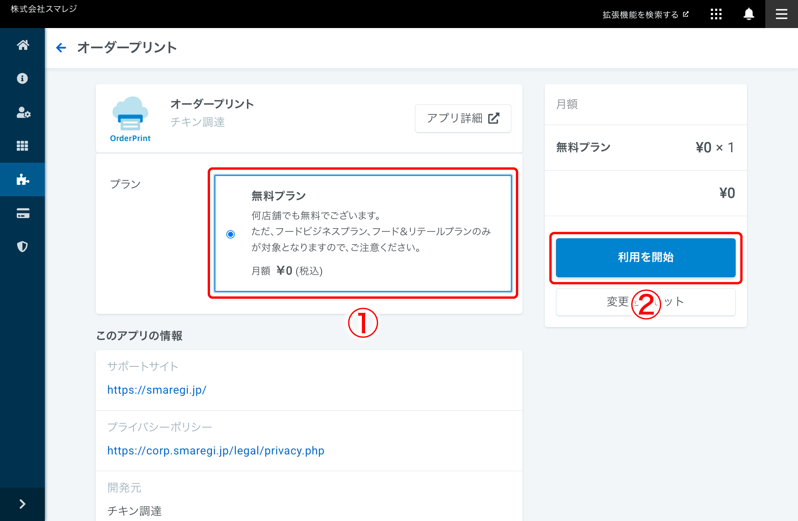Select the billing card icon in the sidebar
Screen dimensions: 798x521
point(22,213)
